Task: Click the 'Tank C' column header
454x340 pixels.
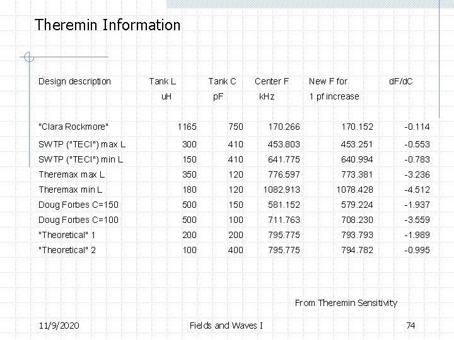Action: coord(222,81)
